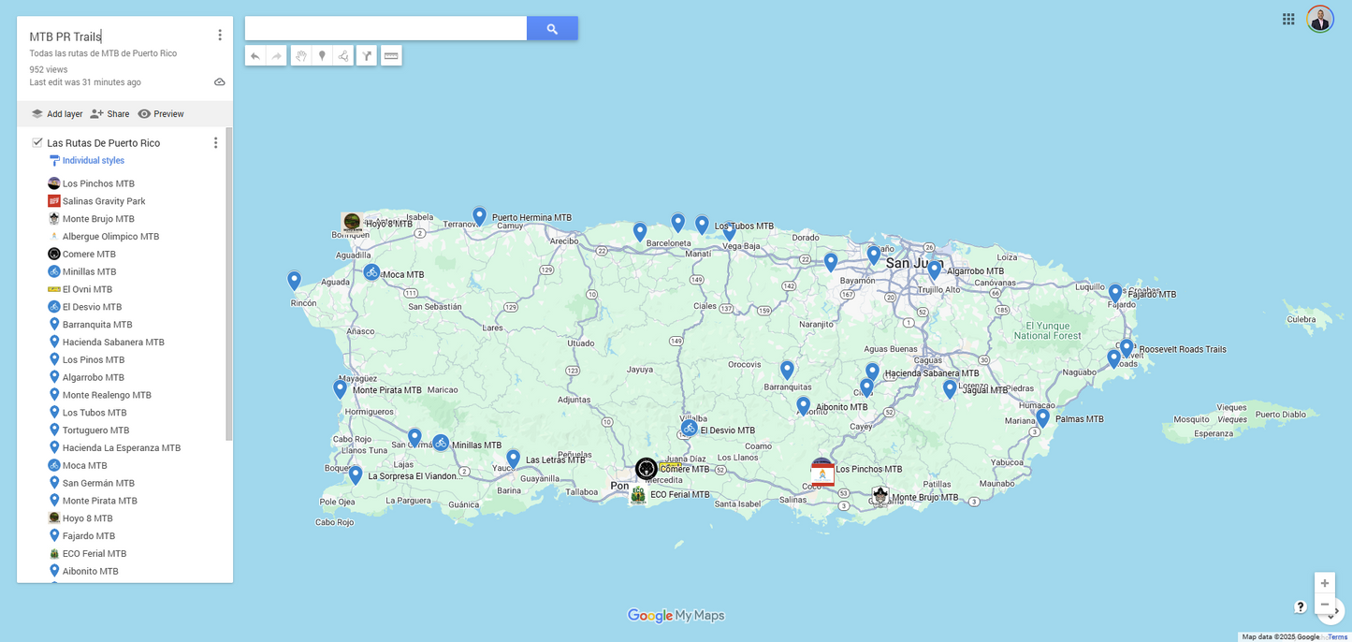Click the Add layer button

pos(56,113)
